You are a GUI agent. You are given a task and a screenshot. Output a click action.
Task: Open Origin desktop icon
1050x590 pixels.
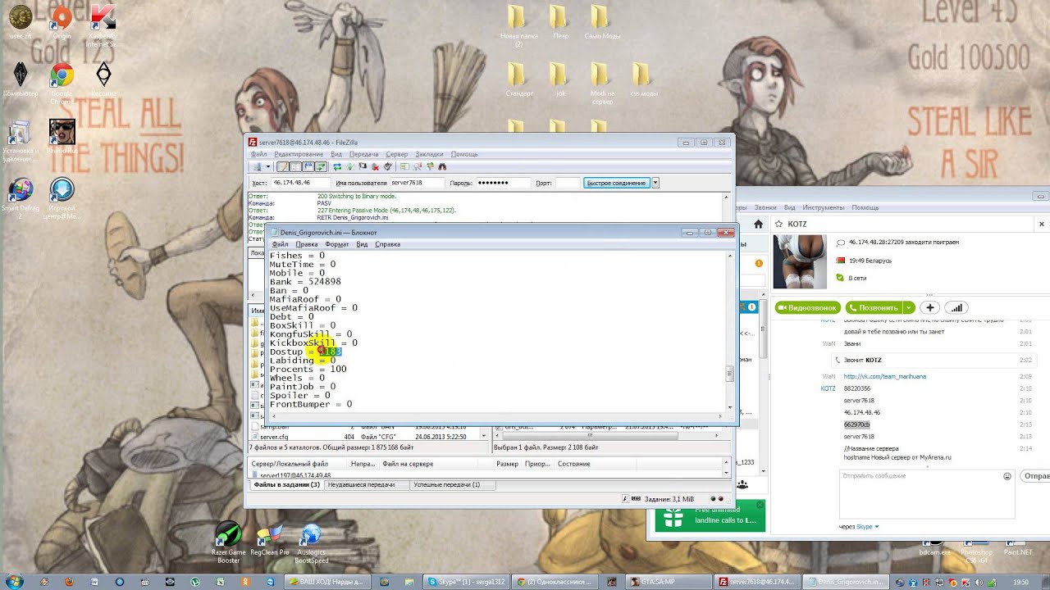(62, 20)
